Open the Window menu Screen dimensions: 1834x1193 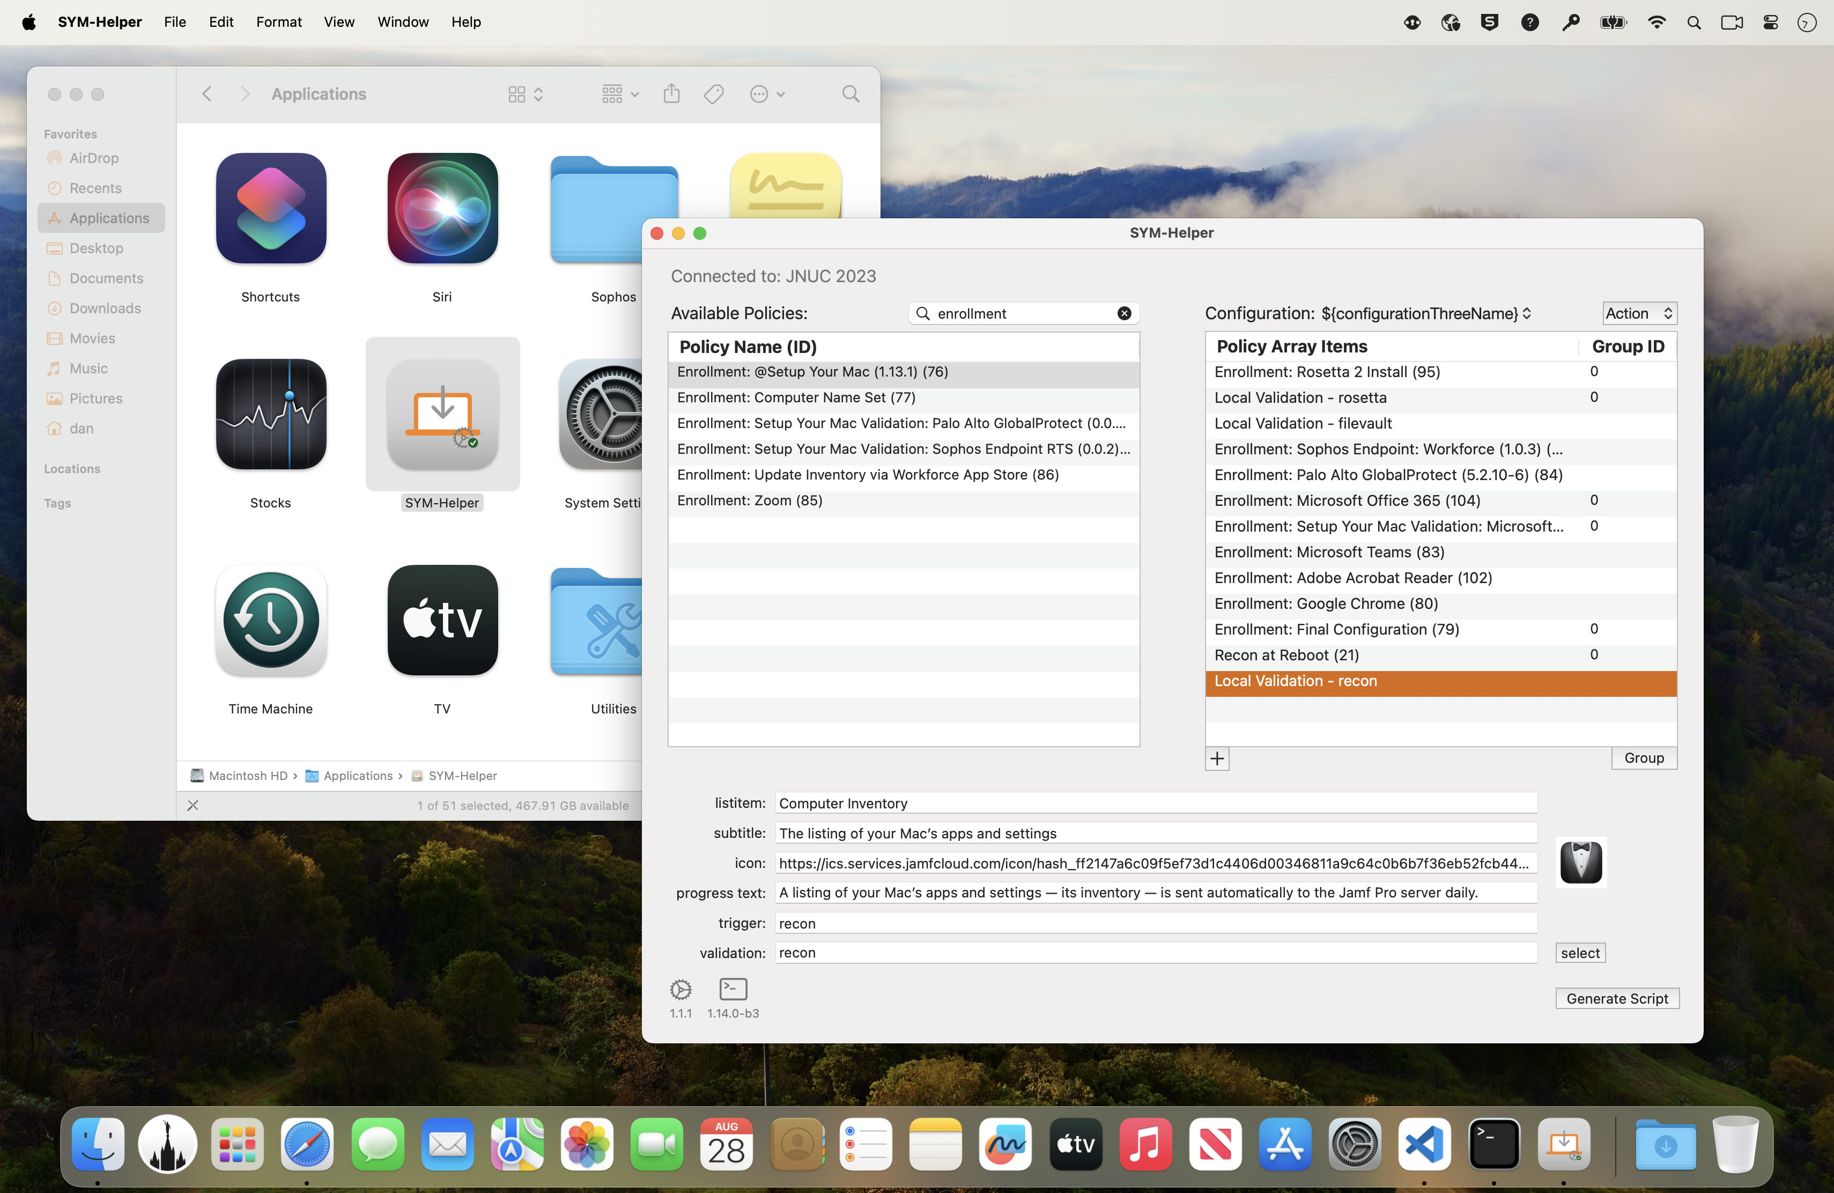click(402, 21)
